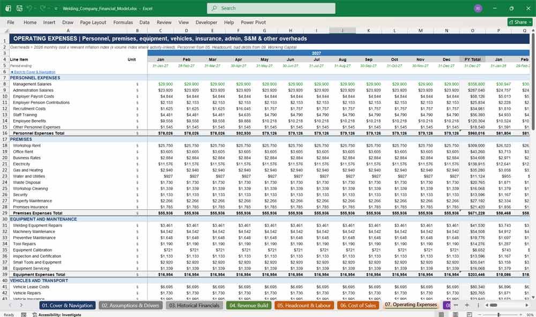Image resolution: width=536 pixels, height=317 pixels.
Task: Click next sheet navigation arrow
Action: (x=21, y=305)
